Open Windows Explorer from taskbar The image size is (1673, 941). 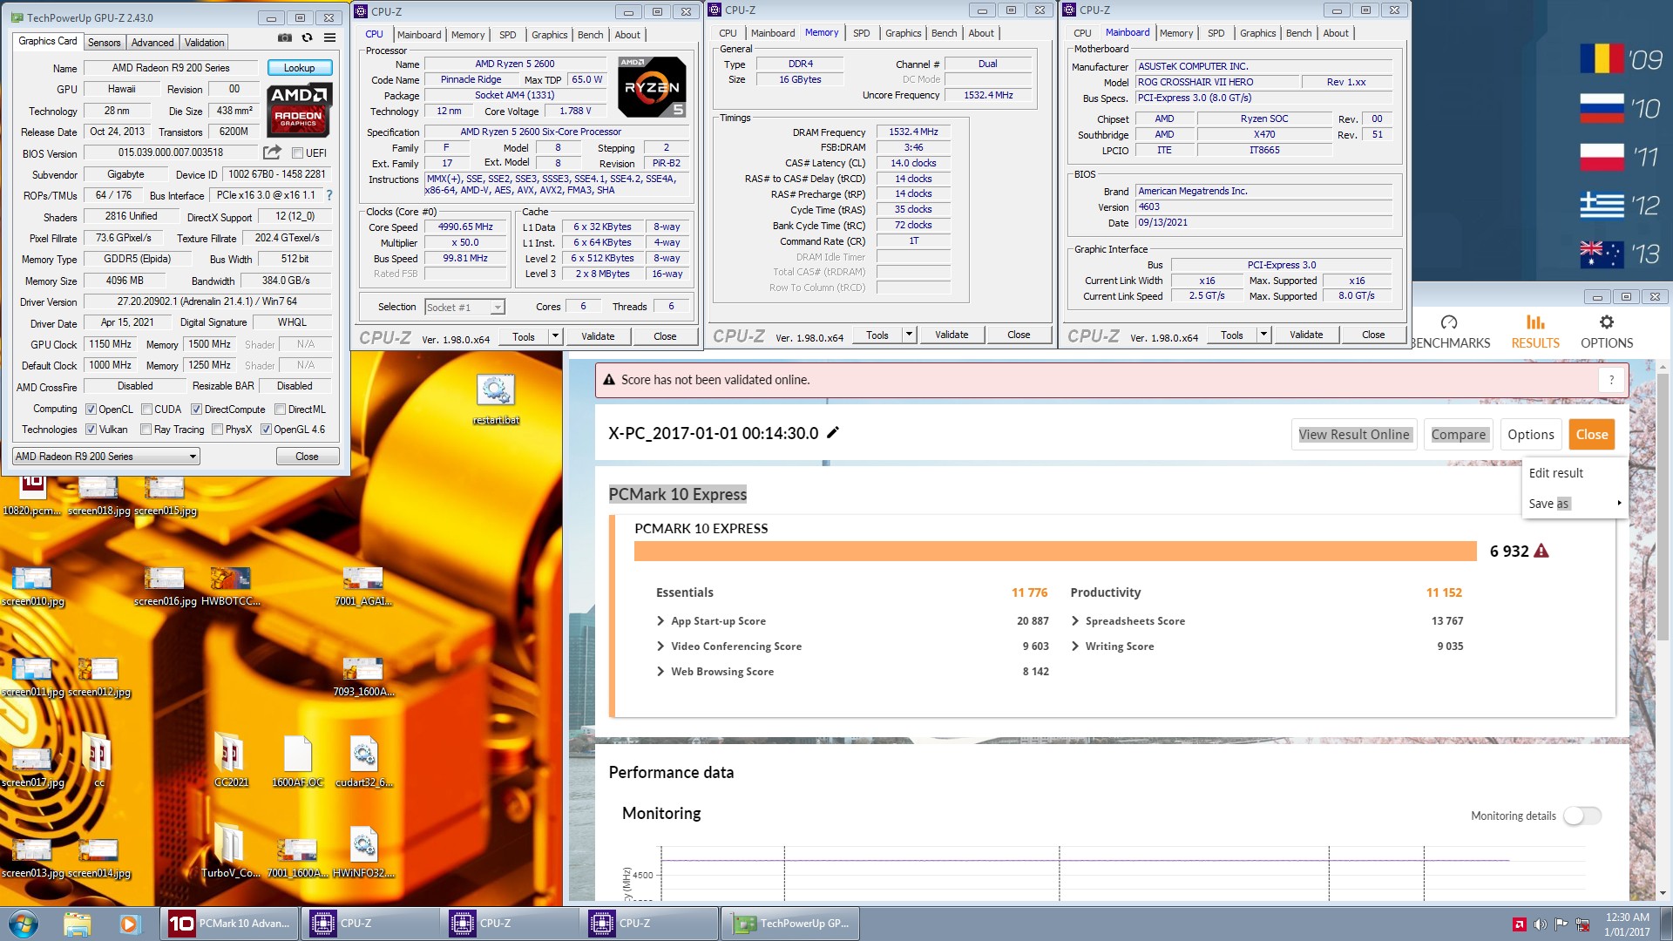[x=77, y=924]
